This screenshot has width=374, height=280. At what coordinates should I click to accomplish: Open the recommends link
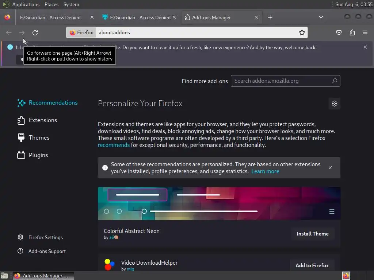pyautogui.click(x=114, y=145)
